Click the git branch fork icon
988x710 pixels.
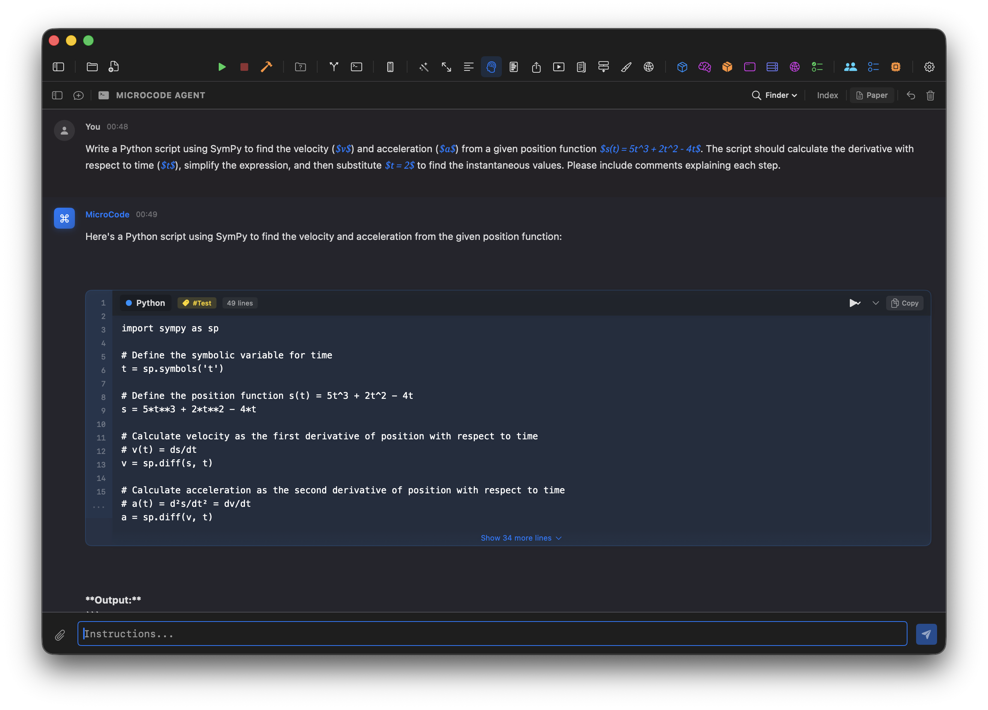(x=334, y=67)
